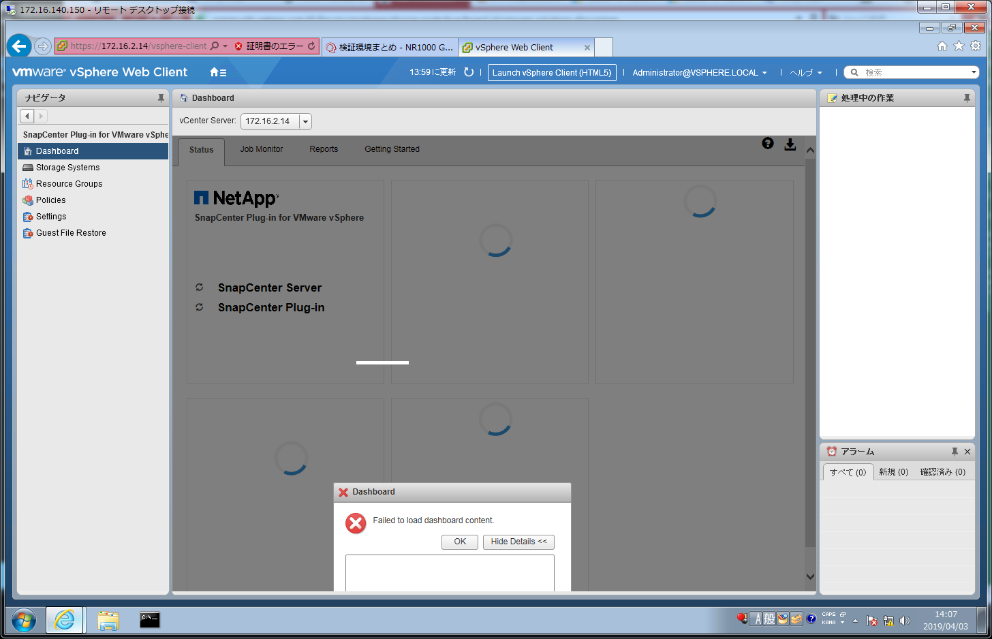992x639 pixels.
Task: Click the browser address bar URL
Action: 138,46
